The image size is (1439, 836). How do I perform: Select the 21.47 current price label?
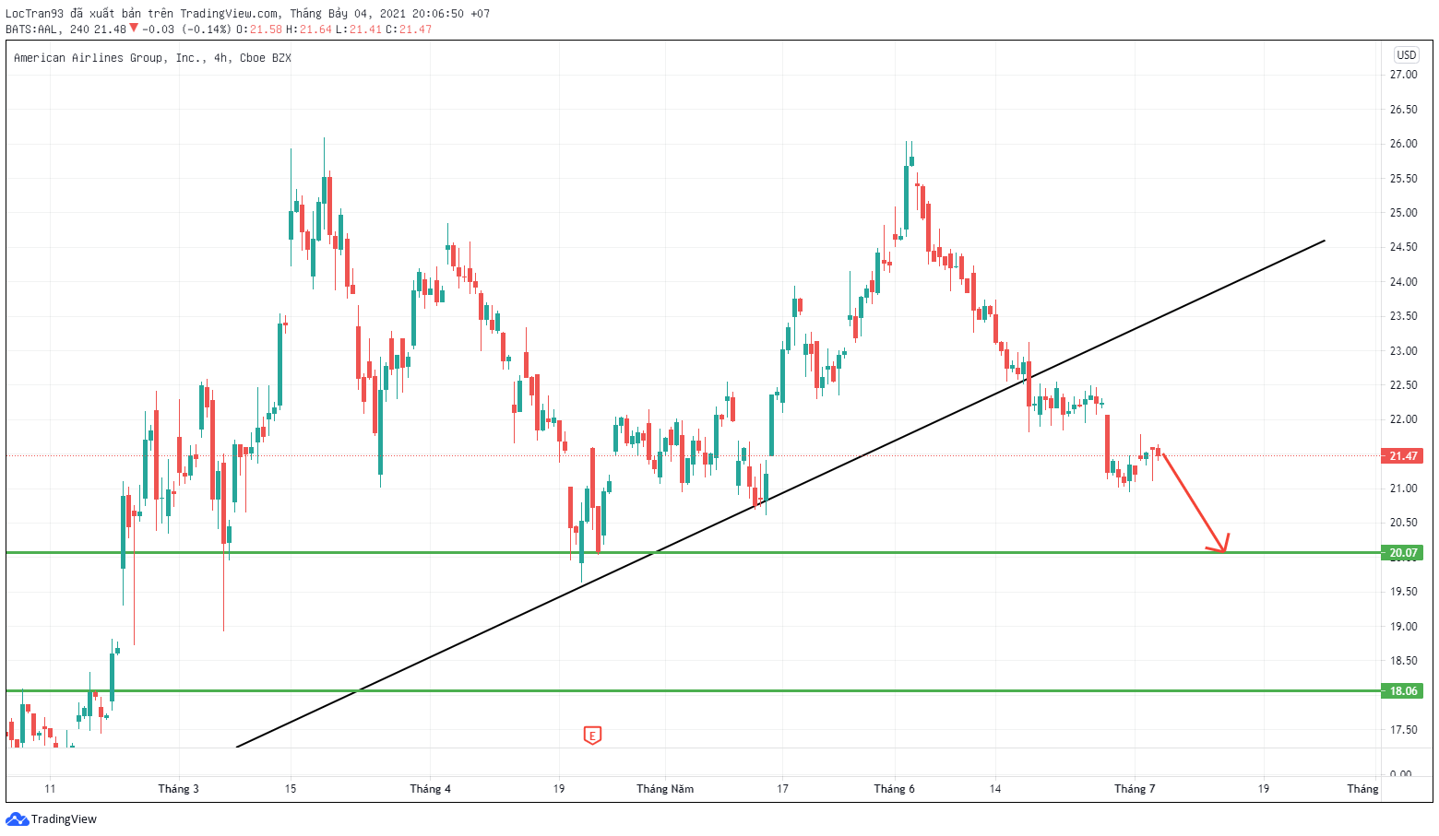pyautogui.click(x=1402, y=456)
